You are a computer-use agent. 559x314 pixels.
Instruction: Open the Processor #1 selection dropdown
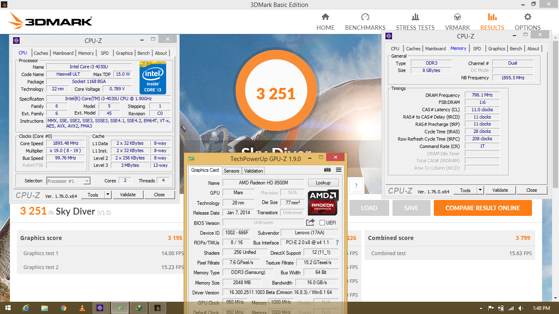pyautogui.click(x=68, y=181)
